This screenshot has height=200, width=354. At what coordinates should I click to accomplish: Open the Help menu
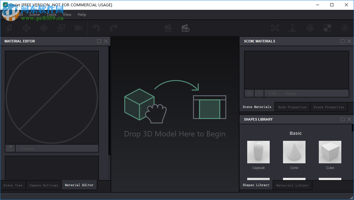click(x=82, y=15)
